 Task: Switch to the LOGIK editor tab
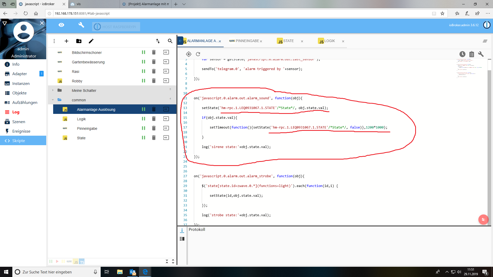click(329, 41)
